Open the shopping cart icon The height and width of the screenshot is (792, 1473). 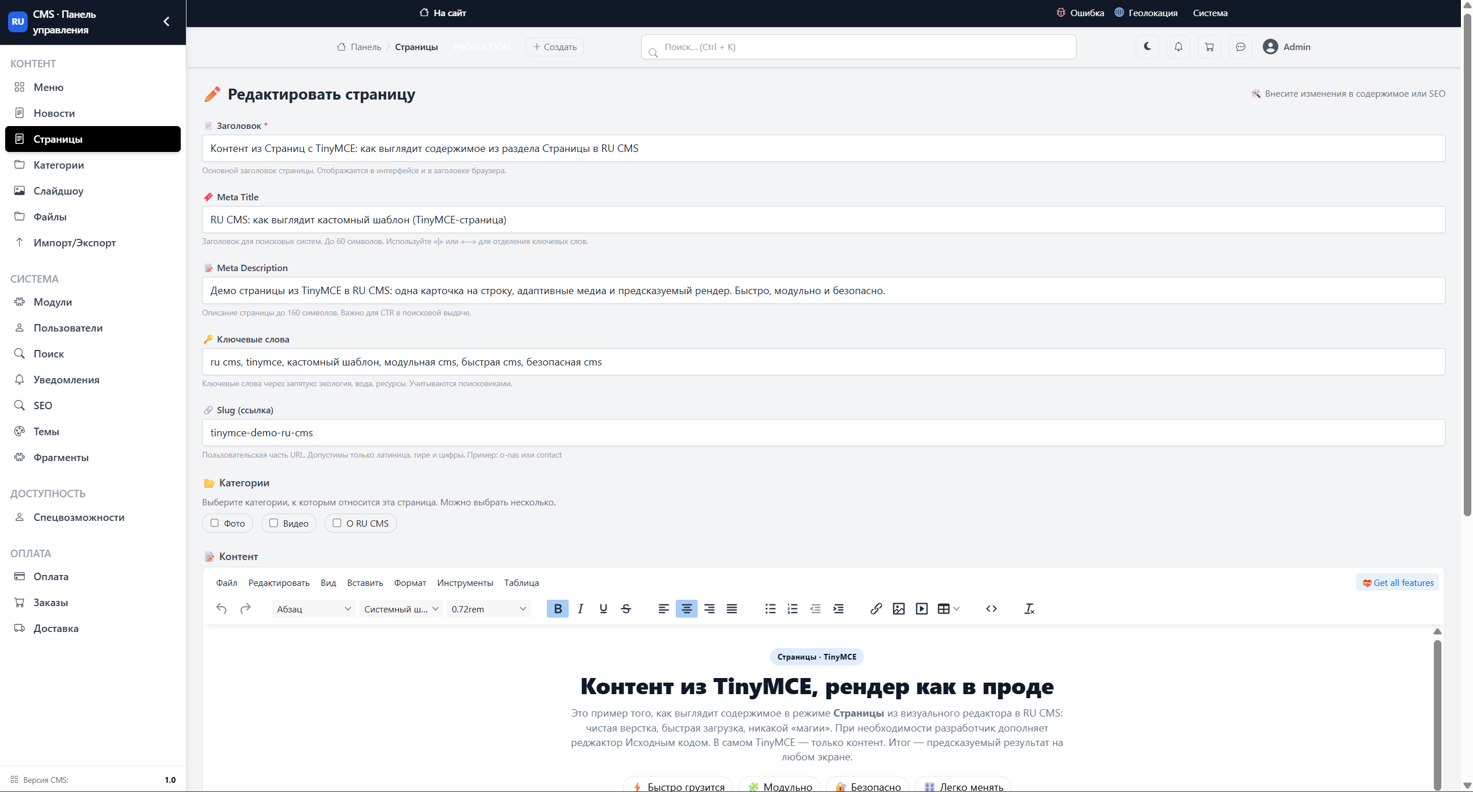[1209, 47]
